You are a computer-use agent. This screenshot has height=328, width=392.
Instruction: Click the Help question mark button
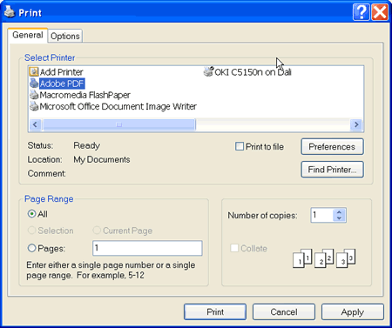[361, 12]
